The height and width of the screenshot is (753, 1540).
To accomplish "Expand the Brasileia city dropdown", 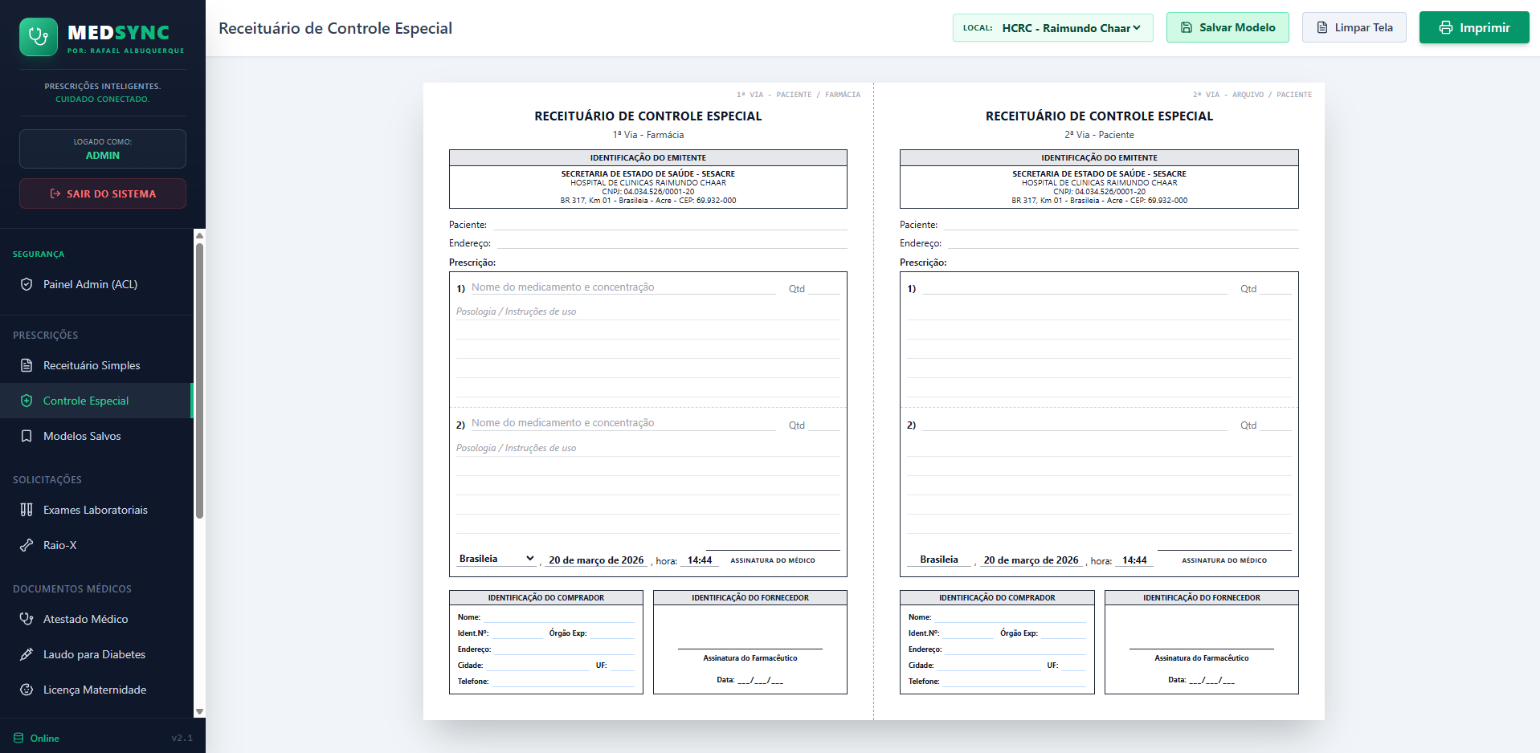I will [x=496, y=559].
